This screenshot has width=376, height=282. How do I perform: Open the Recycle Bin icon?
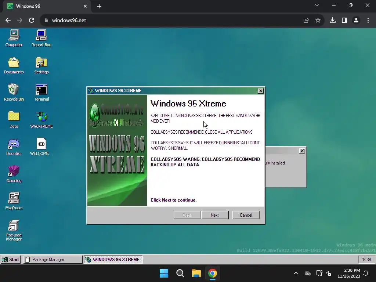tap(14, 93)
